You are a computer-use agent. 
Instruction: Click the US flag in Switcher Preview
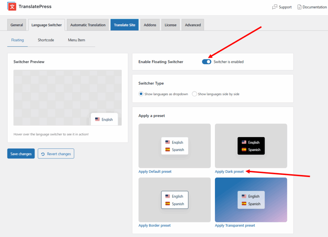pos(97,119)
